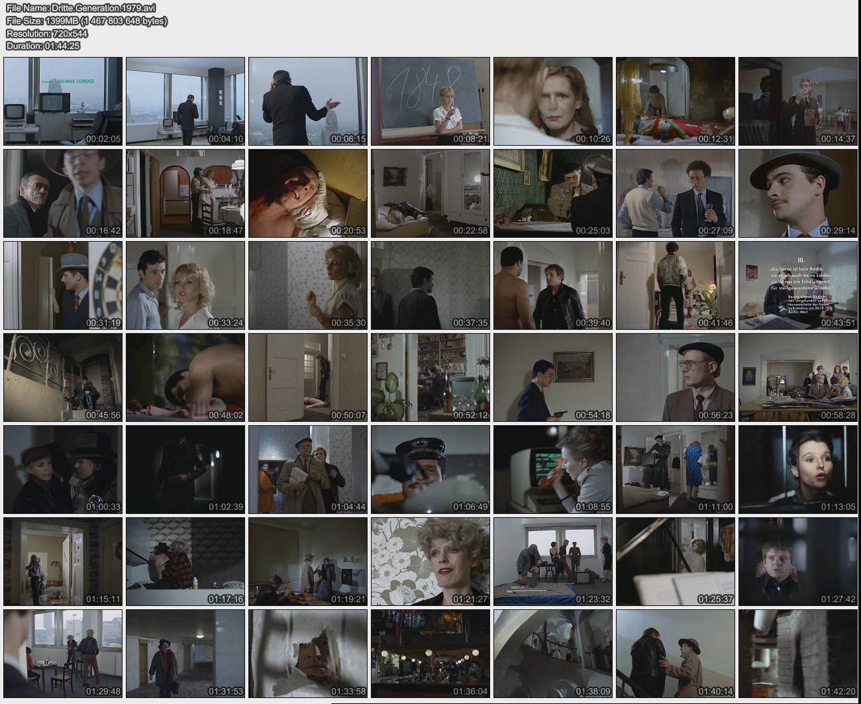Open the dartboard thumbnail at 00:31:19
The width and height of the screenshot is (861, 704).
(63, 285)
